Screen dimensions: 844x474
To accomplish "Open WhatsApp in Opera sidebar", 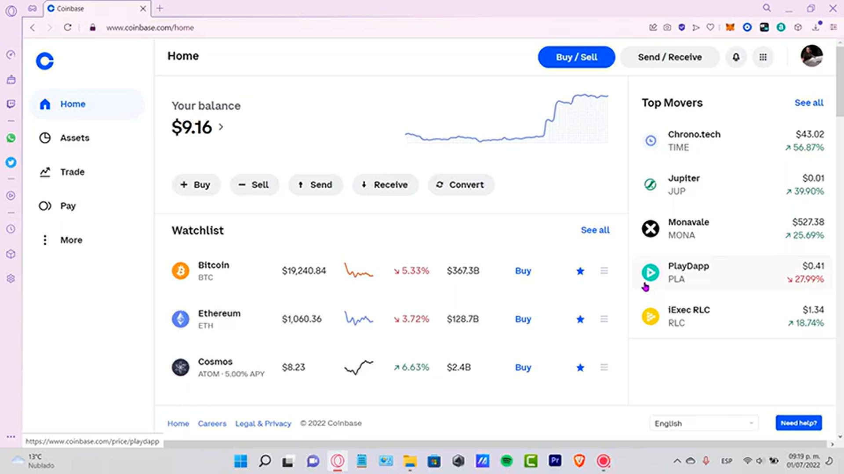I will (x=11, y=138).
